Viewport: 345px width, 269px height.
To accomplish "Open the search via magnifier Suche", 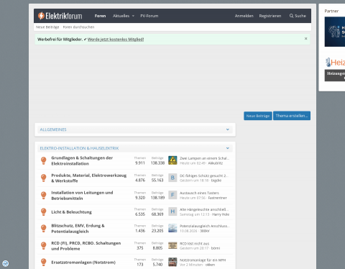I will coord(298,16).
